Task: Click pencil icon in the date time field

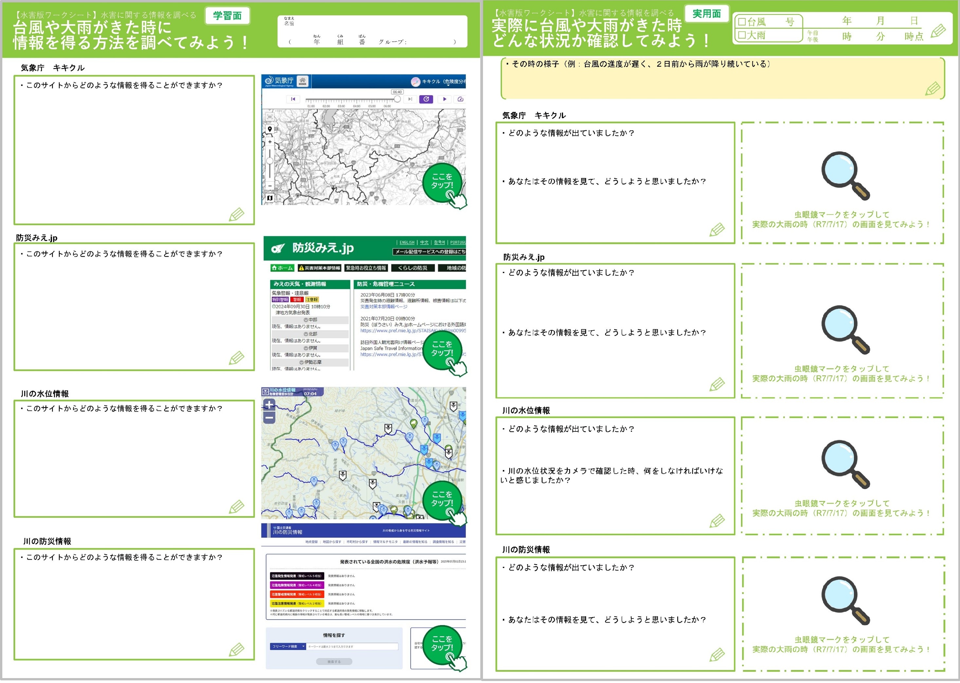Action: (938, 31)
